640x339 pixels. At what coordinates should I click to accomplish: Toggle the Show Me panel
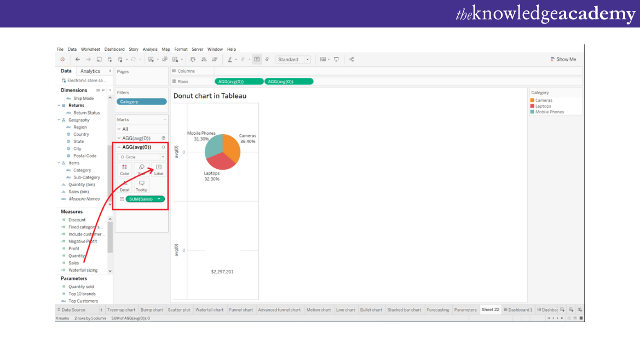[x=563, y=59]
